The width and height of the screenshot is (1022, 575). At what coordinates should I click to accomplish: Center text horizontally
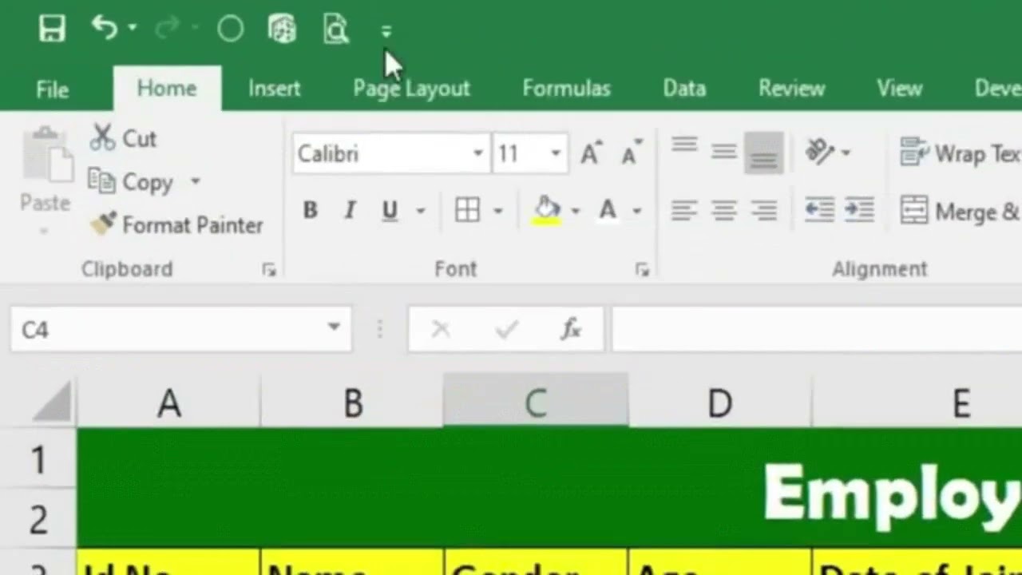(x=724, y=210)
